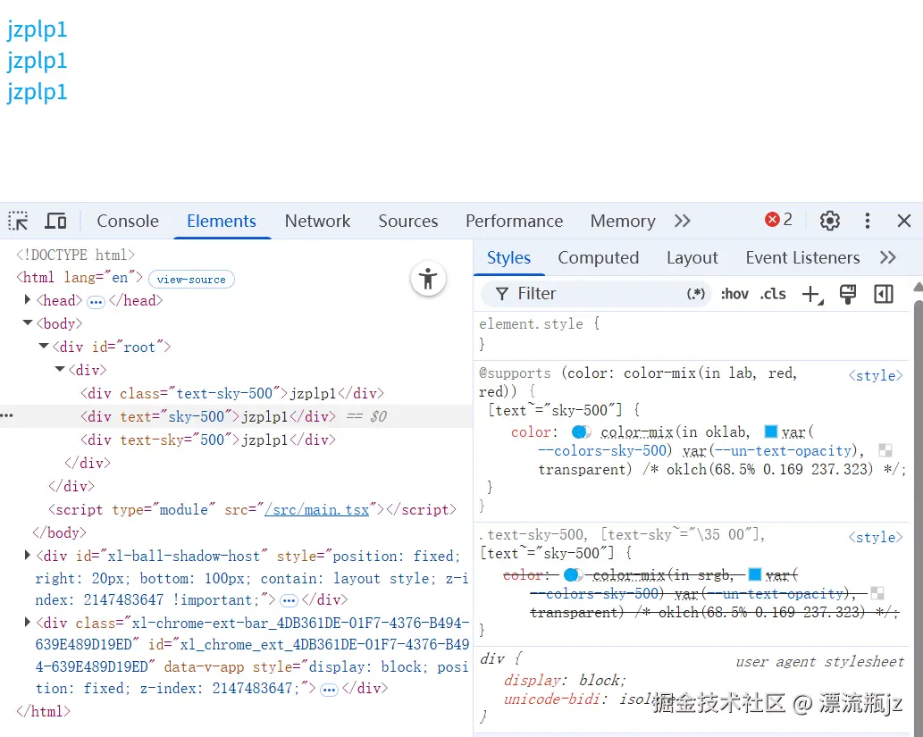
Task: Open the Memory tab
Action: (623, 221)
